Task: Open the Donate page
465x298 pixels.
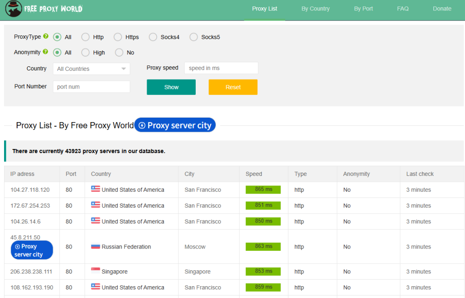Action: 442,9
